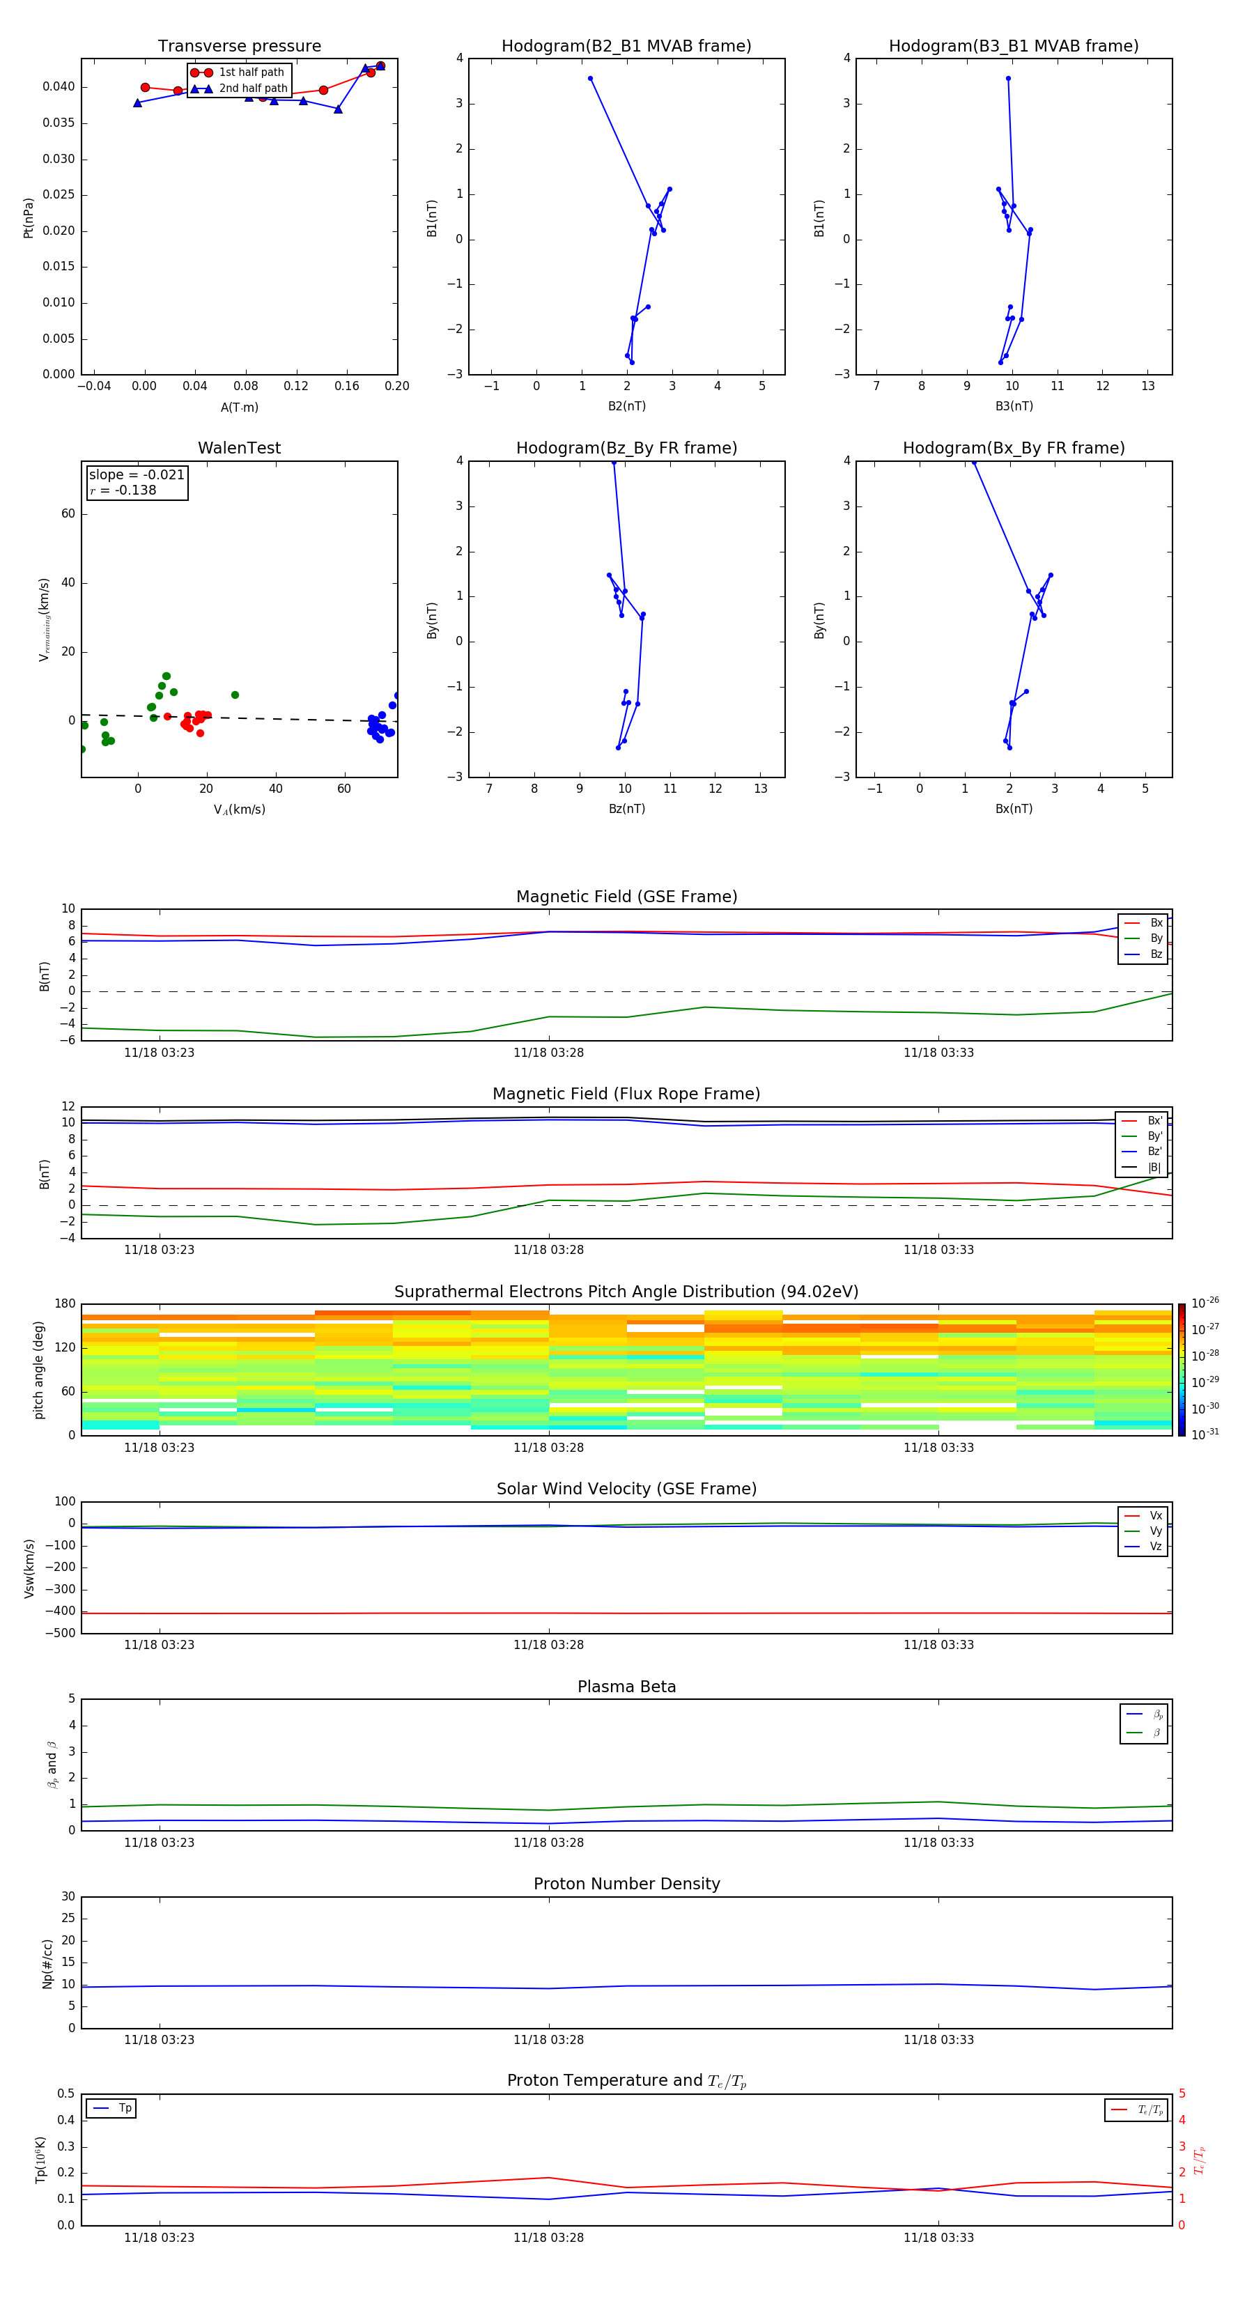The image size is (1254, 2299).
Task: Click topmost data point in B3_B1 hodogram
Action: tap(1009, 79)
